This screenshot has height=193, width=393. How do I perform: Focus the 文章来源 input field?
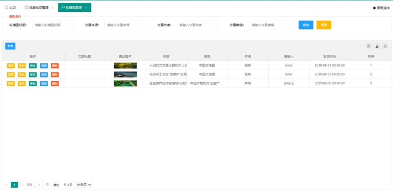point(125,25)
